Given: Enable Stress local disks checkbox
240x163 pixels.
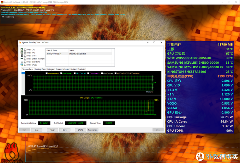Looking at the screenshot, I should coord(25,62).
